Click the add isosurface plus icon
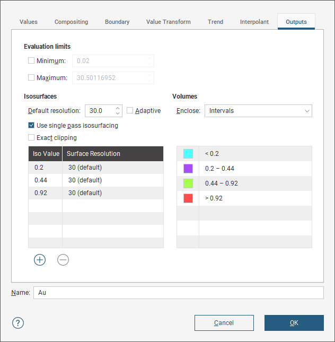This screenshot has width=335, height=342. 40,260
